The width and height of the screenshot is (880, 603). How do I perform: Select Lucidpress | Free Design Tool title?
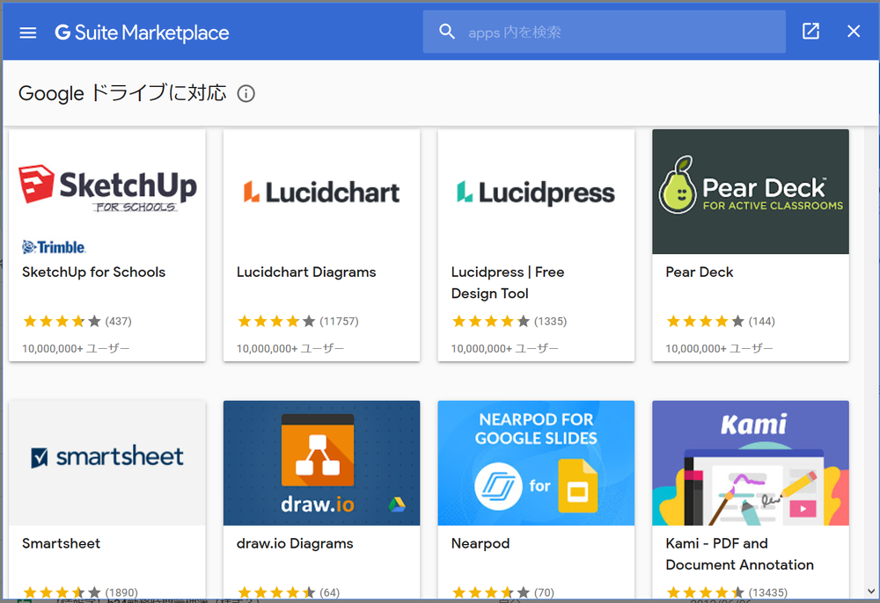pyautogui.click(x=508, y=282)
